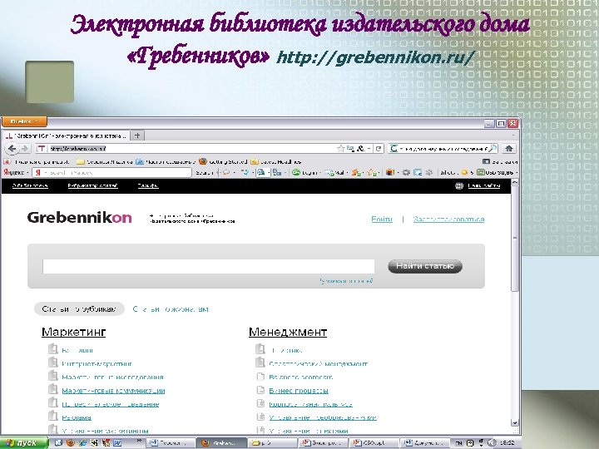Open Рубрикатор статей in the site menu

[93, 186]
